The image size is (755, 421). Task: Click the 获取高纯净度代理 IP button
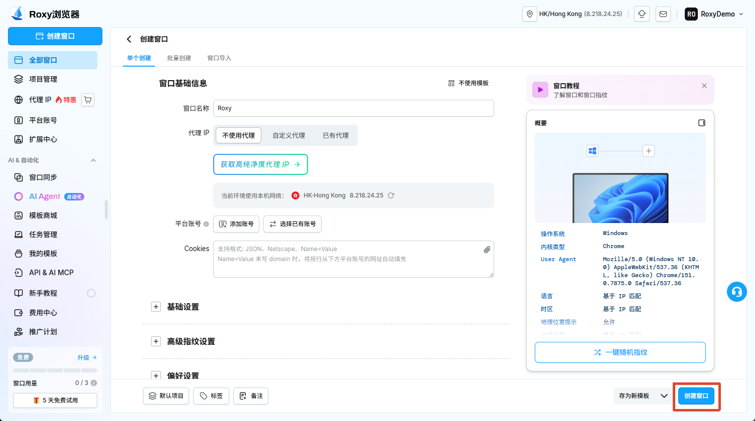[260, 164]
